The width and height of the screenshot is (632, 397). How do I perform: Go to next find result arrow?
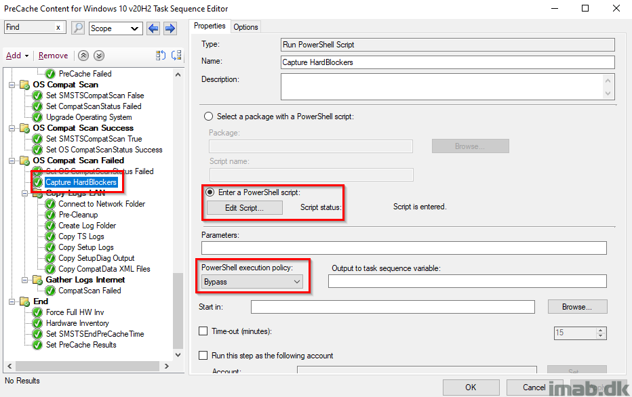coord(170,28)
